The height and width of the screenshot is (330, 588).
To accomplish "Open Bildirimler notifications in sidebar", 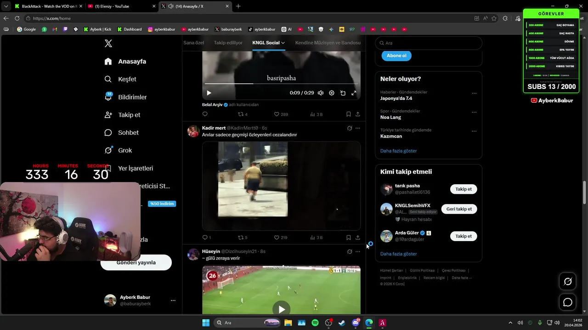I will pos(125,97).
